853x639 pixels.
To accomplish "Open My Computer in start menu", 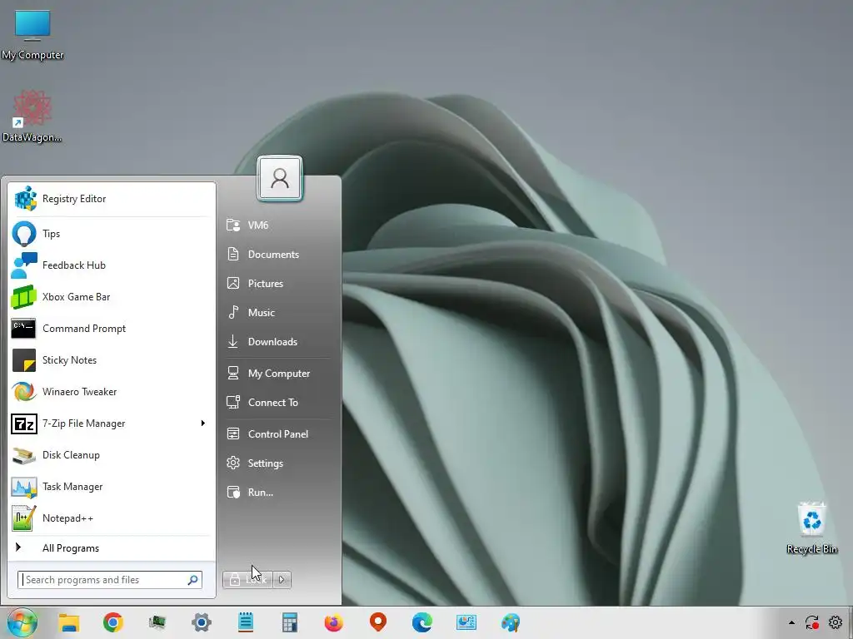I will click(278, 374).
